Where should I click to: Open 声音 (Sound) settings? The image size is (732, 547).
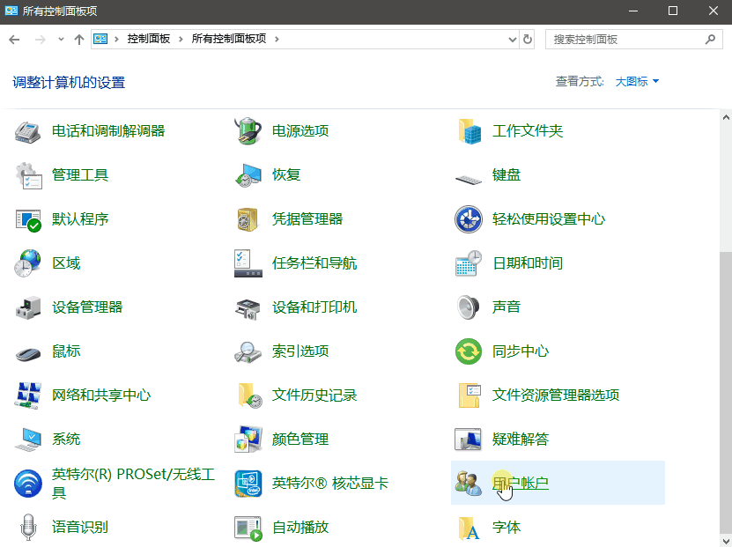point(506,307)
